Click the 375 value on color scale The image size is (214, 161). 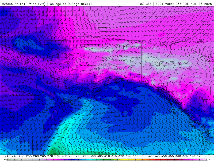pos(199,156)
